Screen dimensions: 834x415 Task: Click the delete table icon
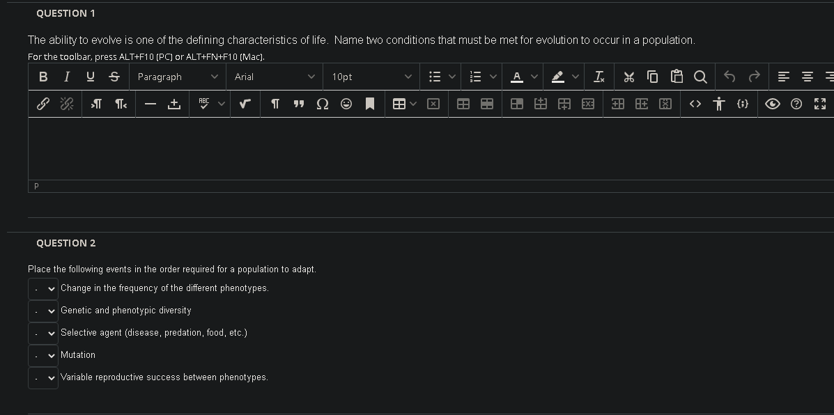coord(433,104)
